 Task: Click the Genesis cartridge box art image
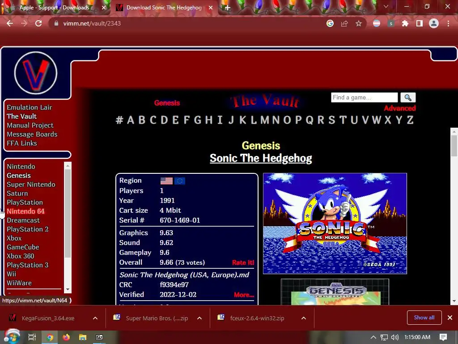pos(335,292)
